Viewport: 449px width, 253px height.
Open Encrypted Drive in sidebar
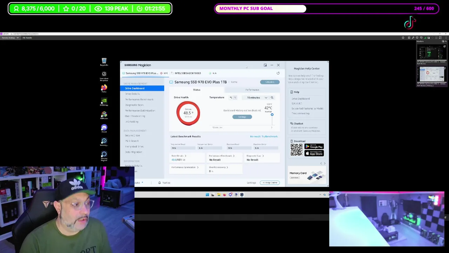(134, 147)
